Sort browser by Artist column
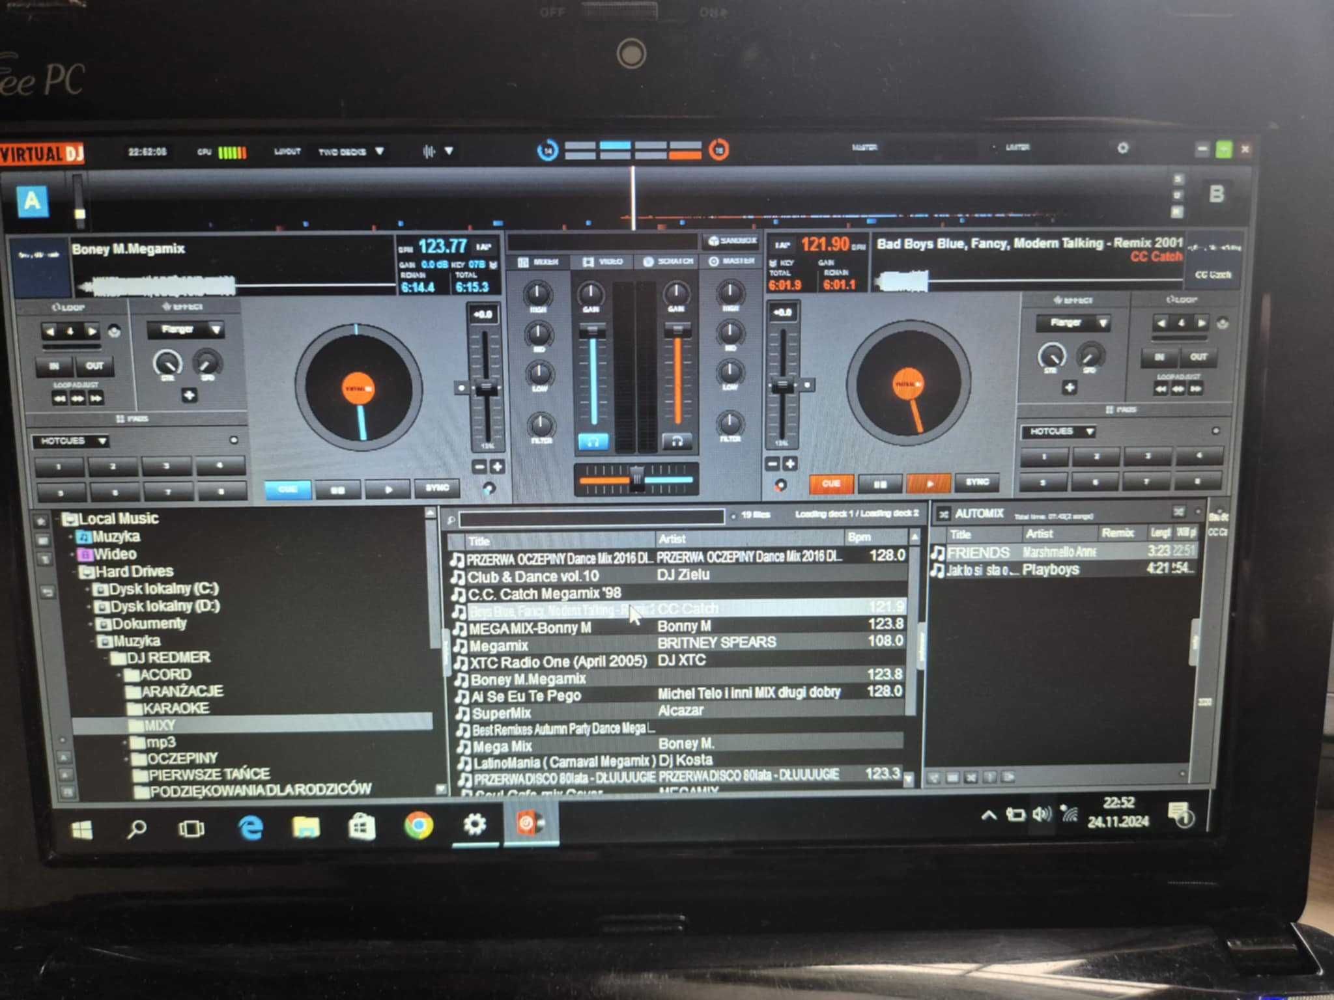1334x1000 pixels. [x=749, y=538]
